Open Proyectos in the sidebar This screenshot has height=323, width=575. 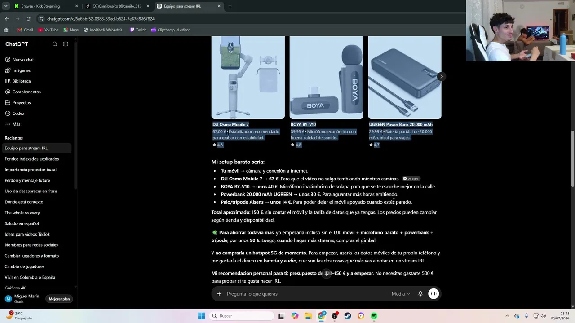click(x=36, y=103)
